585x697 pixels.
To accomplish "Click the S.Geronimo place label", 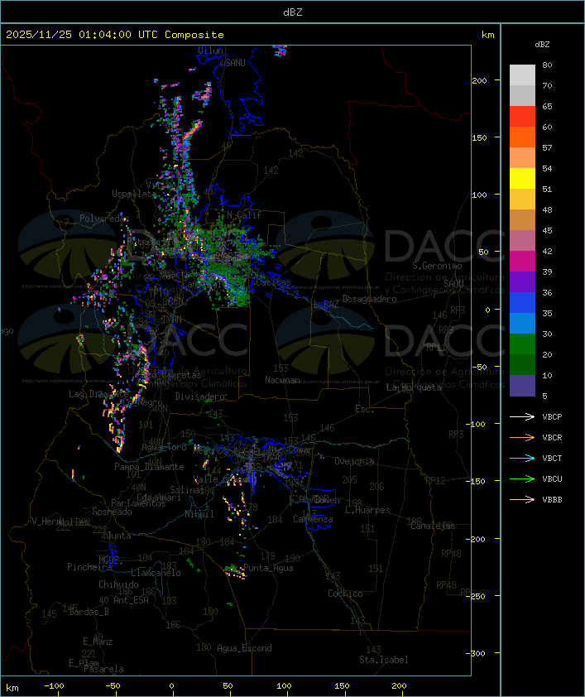I will 437,266.
